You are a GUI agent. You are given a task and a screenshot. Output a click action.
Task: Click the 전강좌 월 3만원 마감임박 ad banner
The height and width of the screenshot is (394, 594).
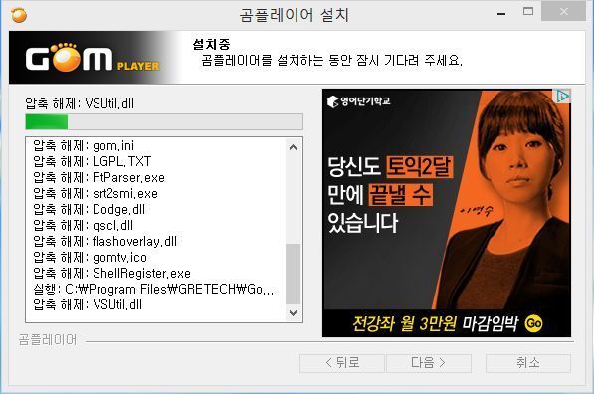tap(447, 323)
